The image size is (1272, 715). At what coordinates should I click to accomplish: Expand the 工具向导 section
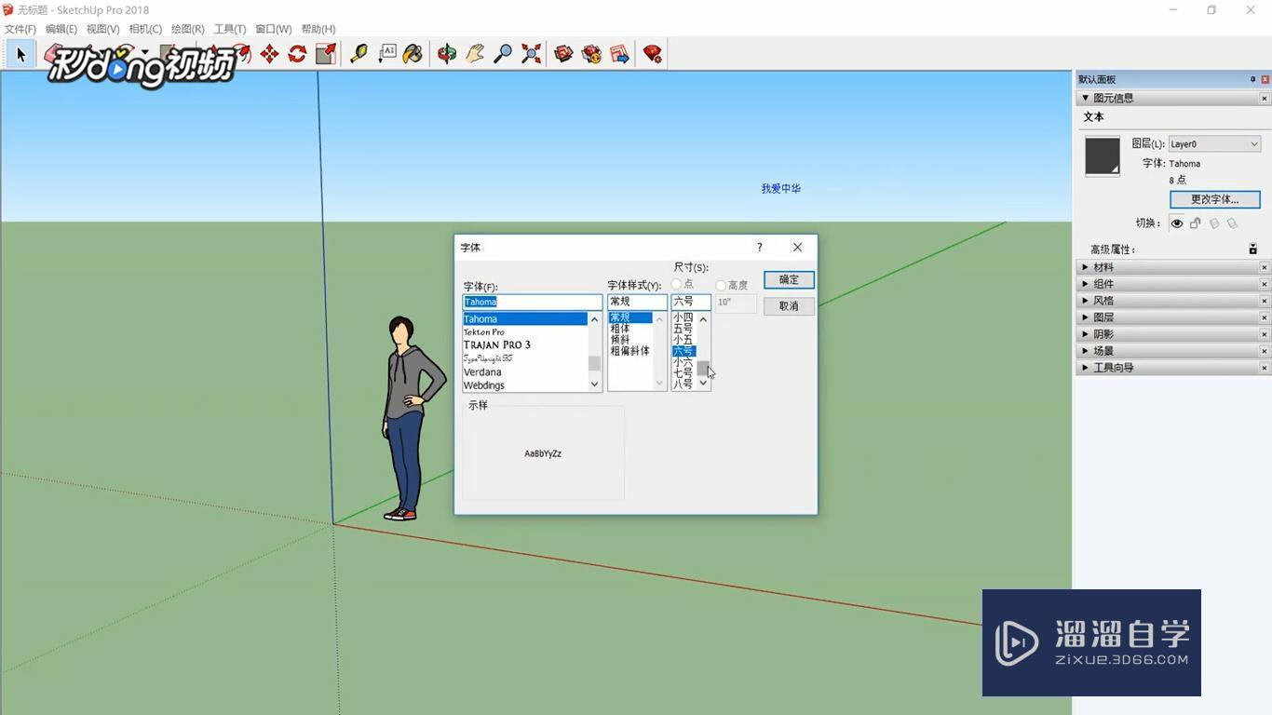coord(1085,368)
